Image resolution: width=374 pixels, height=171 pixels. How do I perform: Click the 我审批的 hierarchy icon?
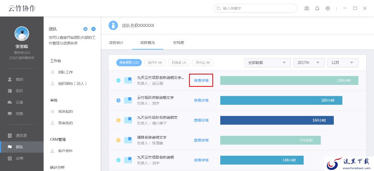[x=52, y=123]
